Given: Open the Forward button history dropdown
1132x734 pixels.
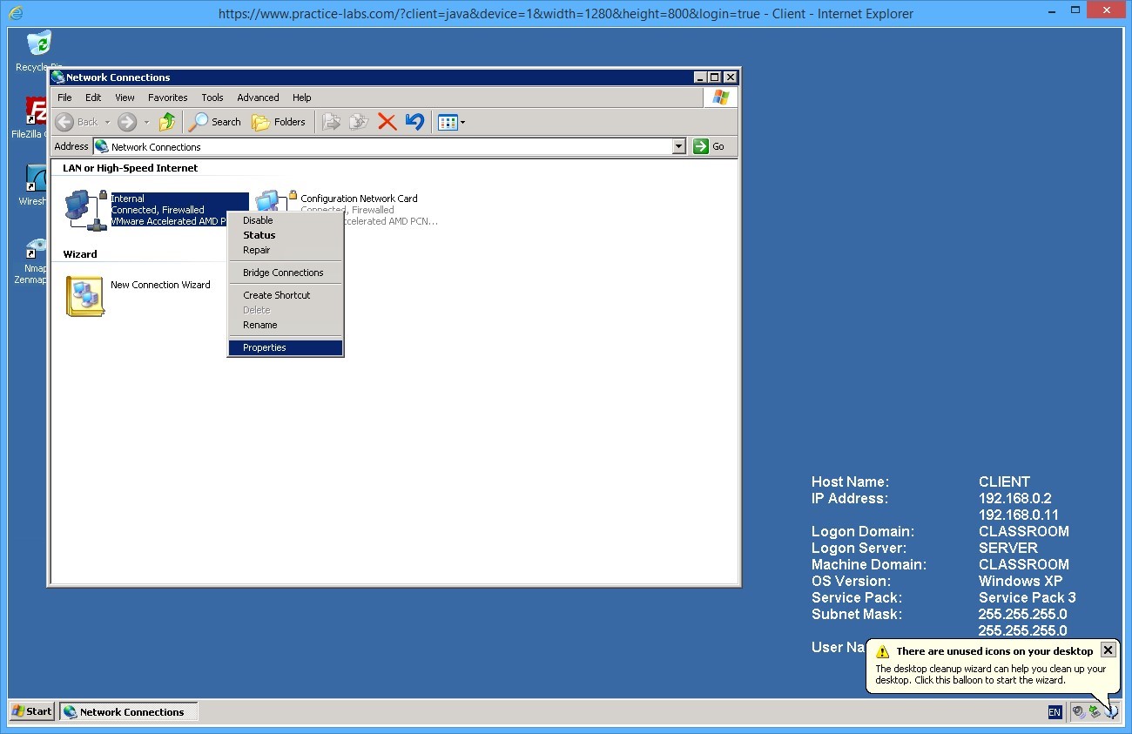Looking at the screenshot, I should click(x=146, y=123).
